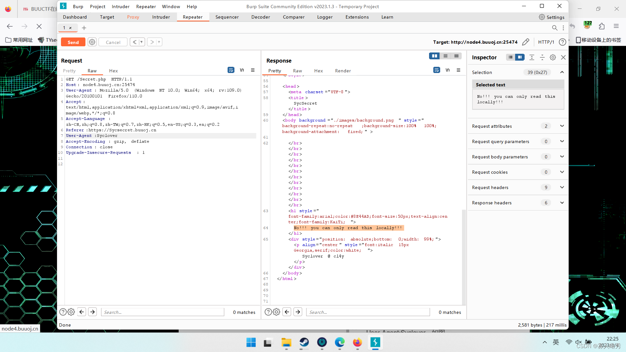This screenshot has width=626, height=352.
Task: Click the Response search input field
Action: (368, 312)
